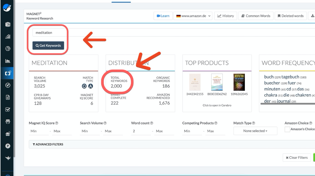
Task: Open the area chart tool in sidebar
Action: (8, 61)
